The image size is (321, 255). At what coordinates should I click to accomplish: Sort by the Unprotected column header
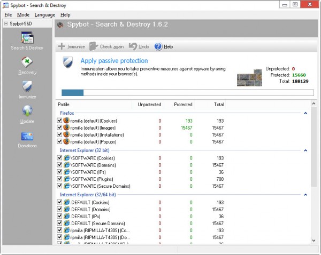click(x=149, y=105)
